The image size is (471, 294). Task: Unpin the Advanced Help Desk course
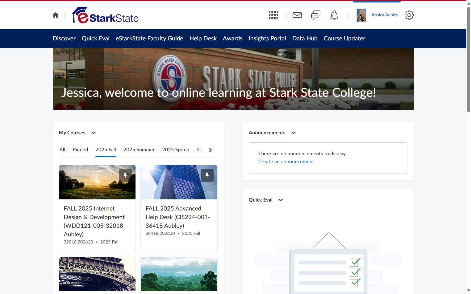click(x=207, y=175)
